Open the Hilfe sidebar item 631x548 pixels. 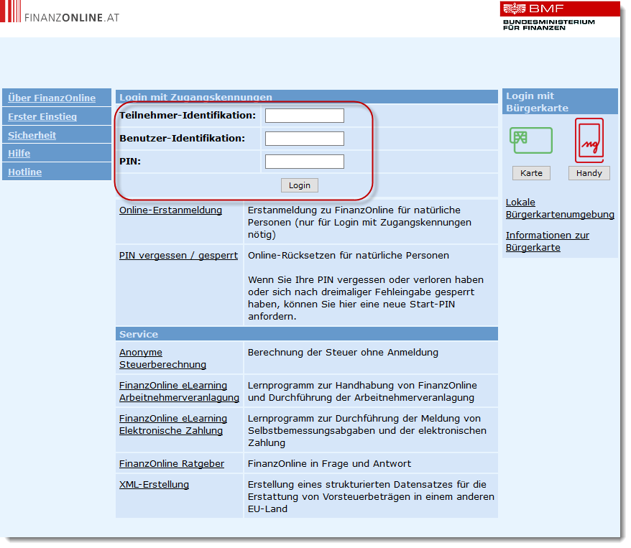point(19,153)
